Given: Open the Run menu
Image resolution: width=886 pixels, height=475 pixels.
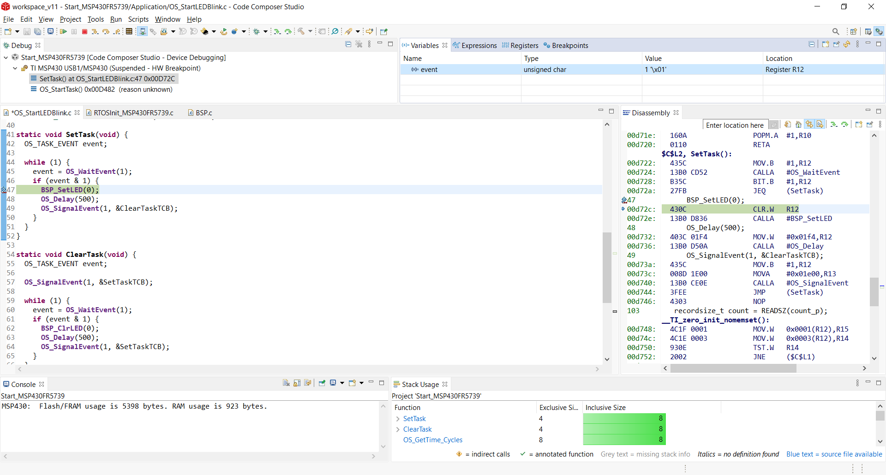Looking at the screenshot, I should click(116, 19).
